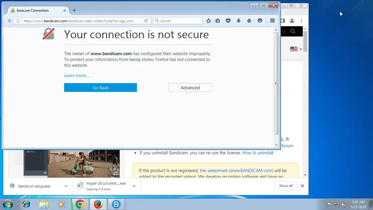Open the Learn more link
This screenshot has height=210, width=373.
click(77, 76)
